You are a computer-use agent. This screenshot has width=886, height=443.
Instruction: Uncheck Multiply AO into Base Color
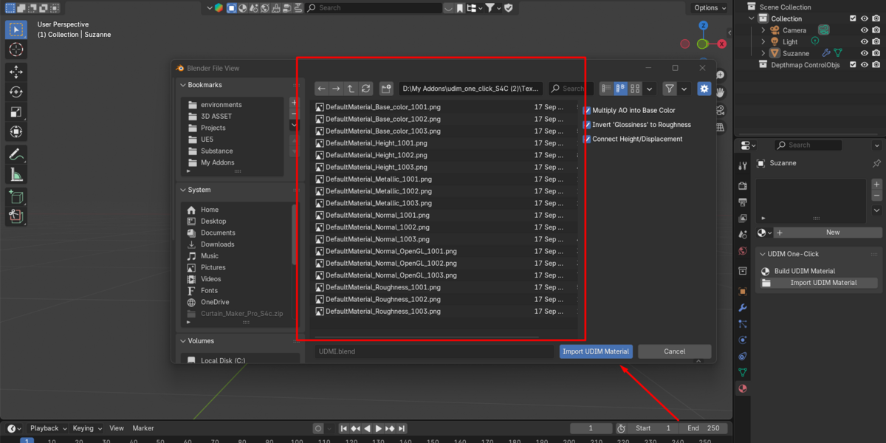point(587,111)
